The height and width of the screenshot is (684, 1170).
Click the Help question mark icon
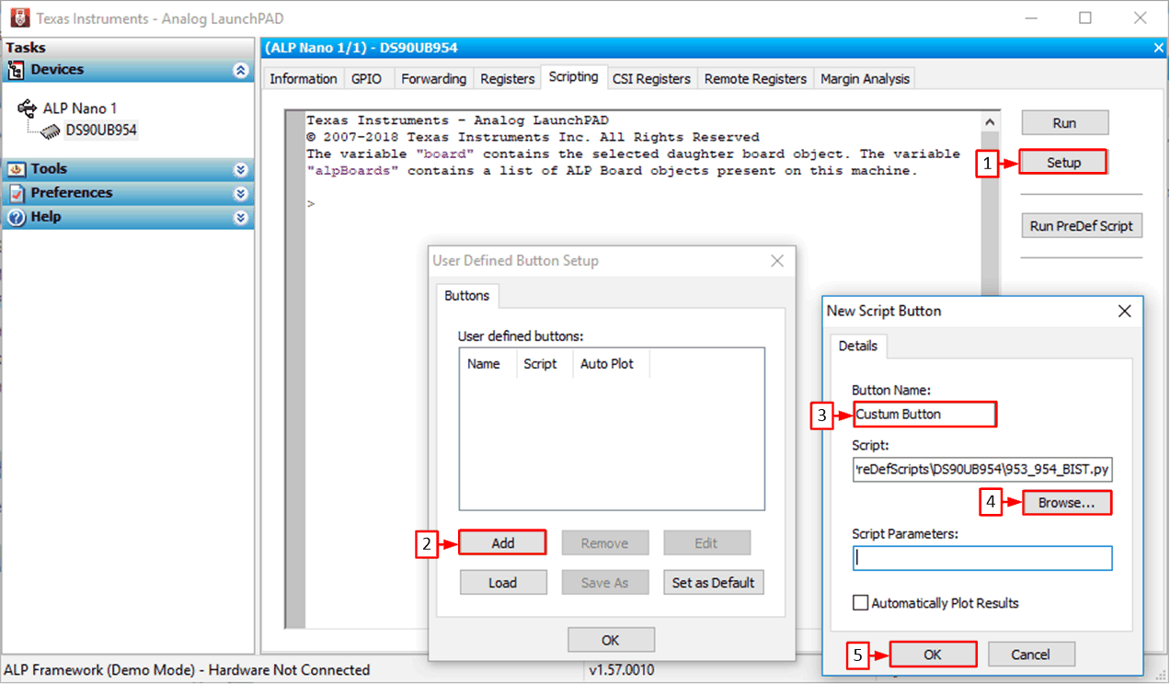pos(16,217)
